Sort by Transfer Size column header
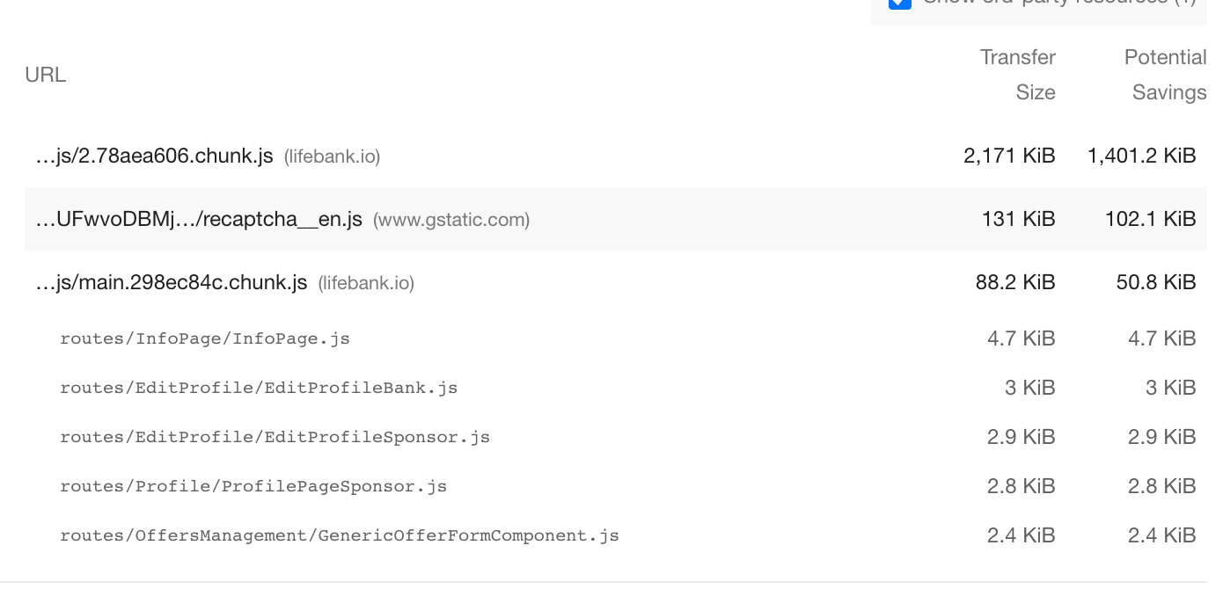 coord(1018,75)
